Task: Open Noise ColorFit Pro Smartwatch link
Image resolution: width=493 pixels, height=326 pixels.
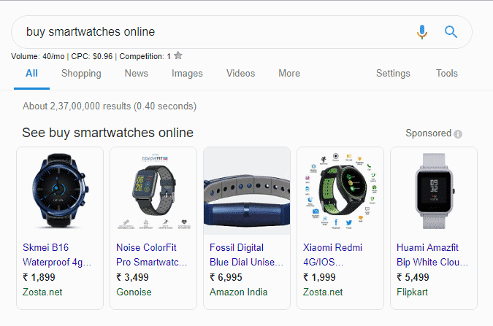Action: pos(151,255)
